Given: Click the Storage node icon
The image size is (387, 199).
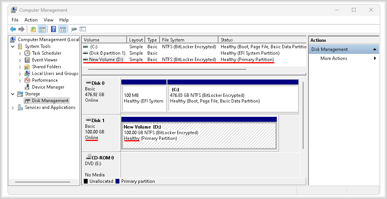Looking at the screenshot, I should (20, 94).
